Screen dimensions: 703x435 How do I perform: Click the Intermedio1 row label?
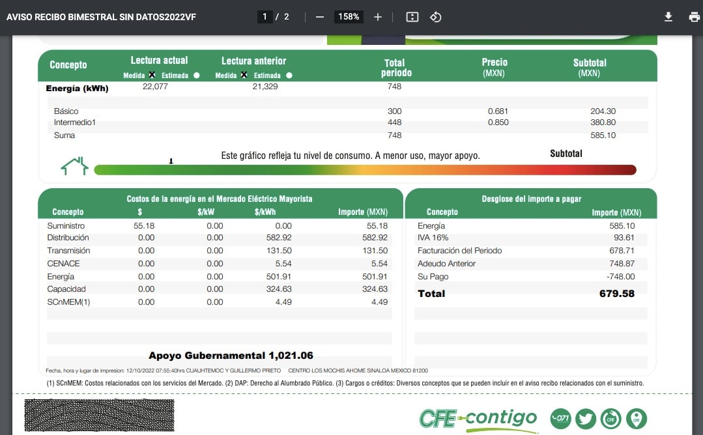75,122
